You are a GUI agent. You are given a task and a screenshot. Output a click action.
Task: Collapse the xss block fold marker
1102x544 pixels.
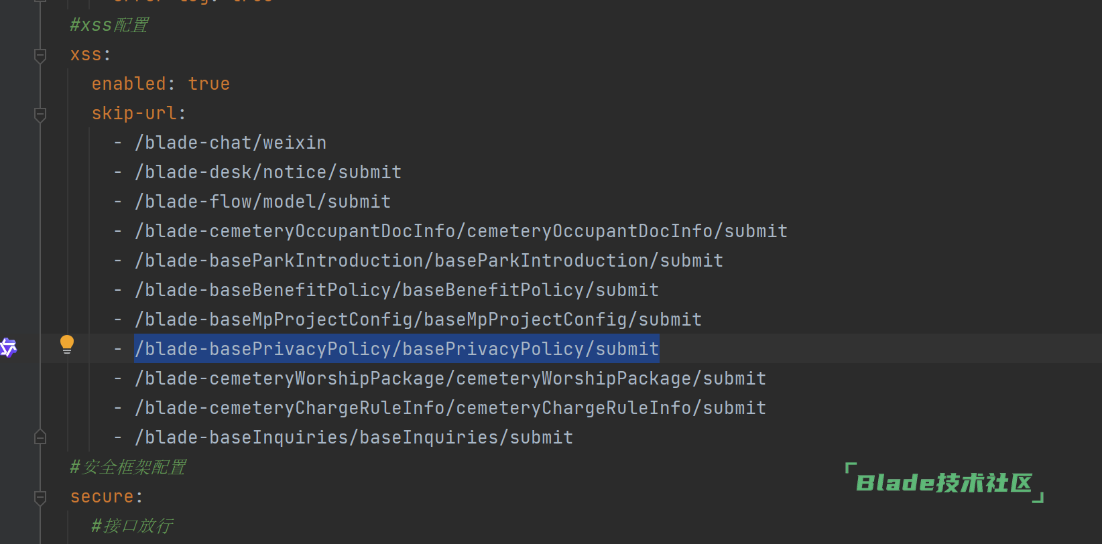click(40, 55)
